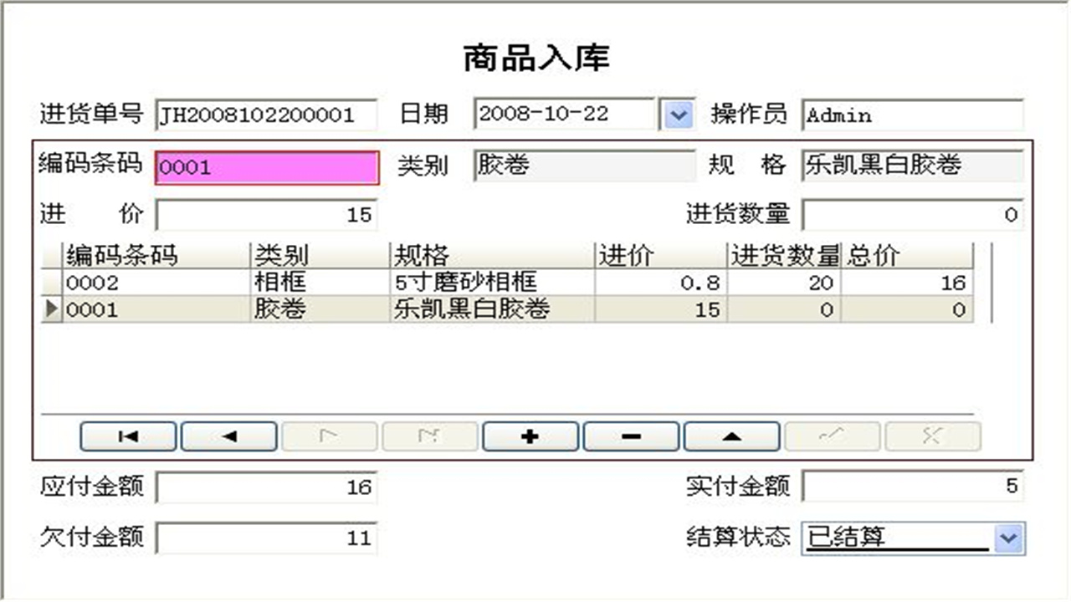Click the last record navigator icon
Viewport: 1071px width, 602px height.
429,436
